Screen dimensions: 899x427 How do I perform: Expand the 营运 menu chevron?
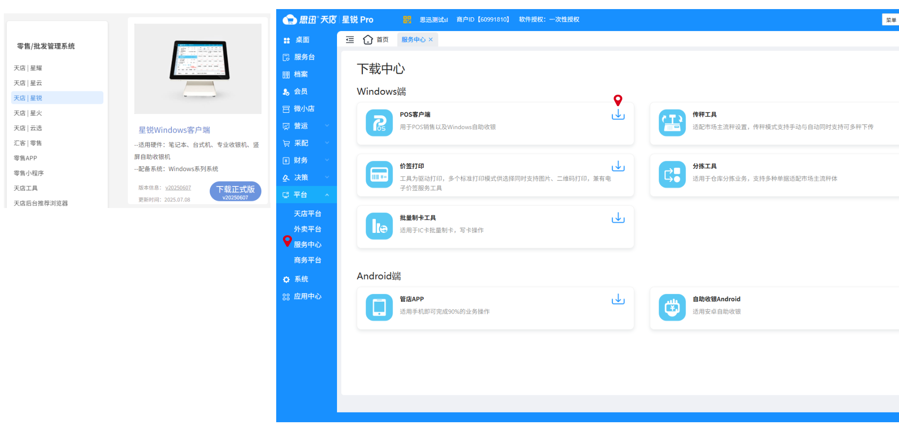[327, 126]
